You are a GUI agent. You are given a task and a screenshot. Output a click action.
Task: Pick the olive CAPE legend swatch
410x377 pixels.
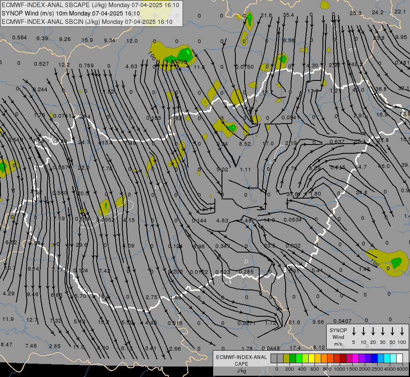286,359
